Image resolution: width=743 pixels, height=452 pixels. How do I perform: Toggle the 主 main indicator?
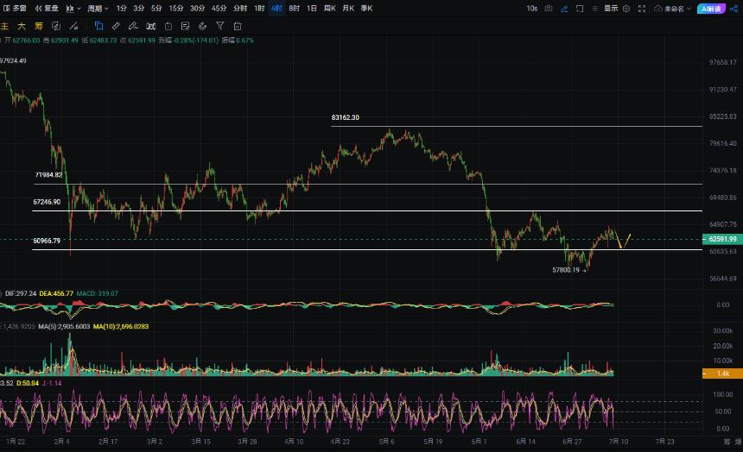click(x=4, y=26)
